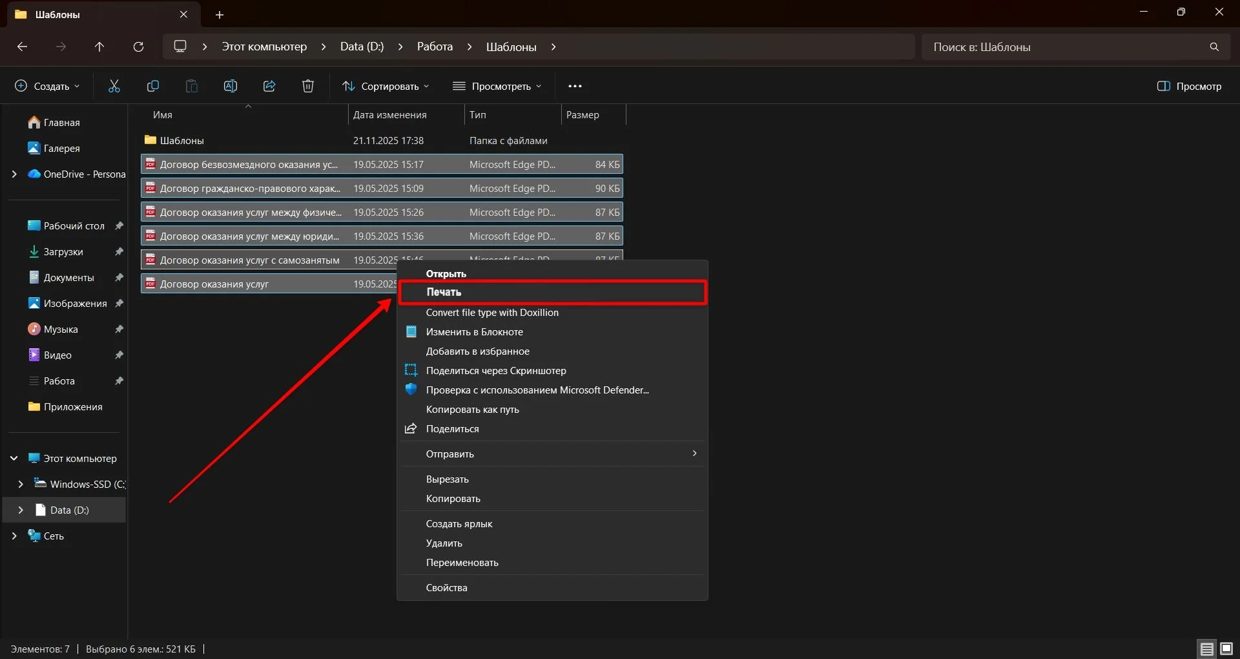1240x659 pixels.
Task: Toggle the Просмотр preview pane
Action: [x=1189, y=86]
